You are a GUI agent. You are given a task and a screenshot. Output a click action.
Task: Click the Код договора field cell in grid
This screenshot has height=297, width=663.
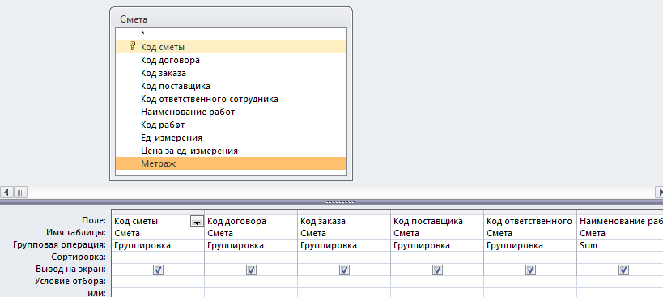251,222
